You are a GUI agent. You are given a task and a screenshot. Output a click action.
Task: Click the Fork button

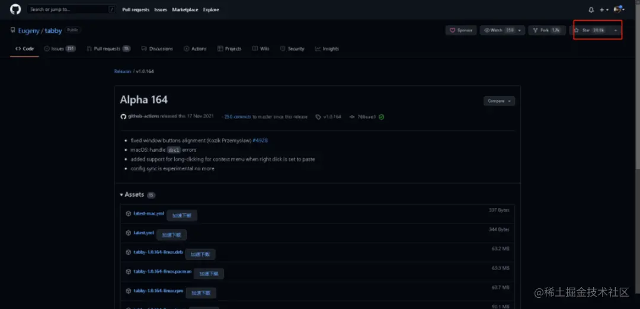tap(547, 30)
